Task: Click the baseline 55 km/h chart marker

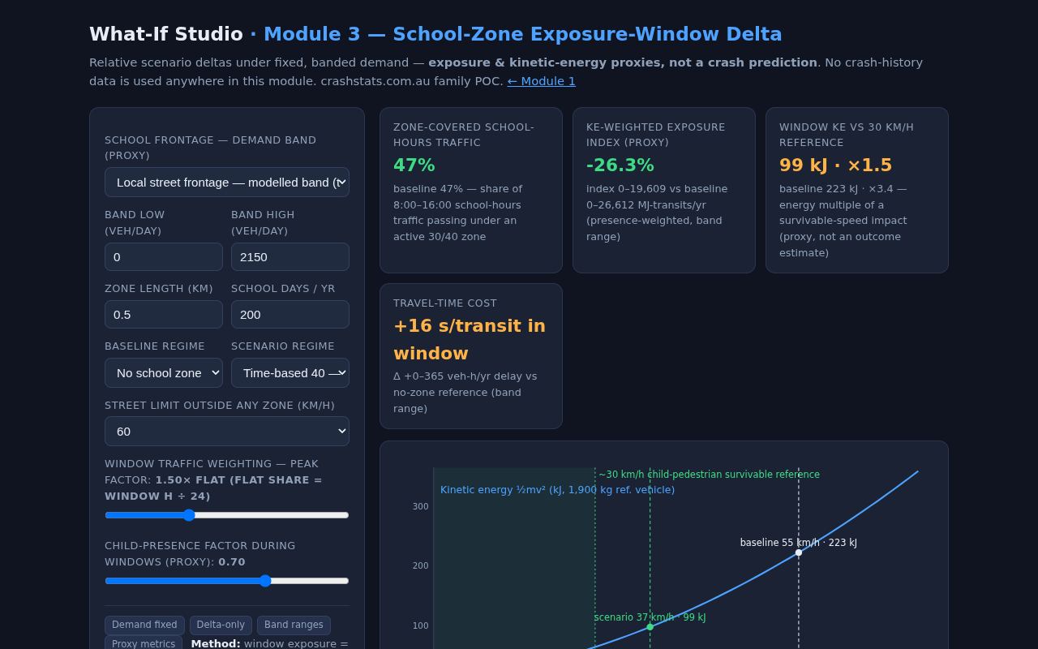Action: point(799,552)
